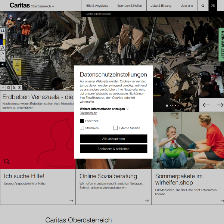Click the green Jetzt Spenden side tab
This screenshot has height=224, width=224.
click(x=221, y=45)
